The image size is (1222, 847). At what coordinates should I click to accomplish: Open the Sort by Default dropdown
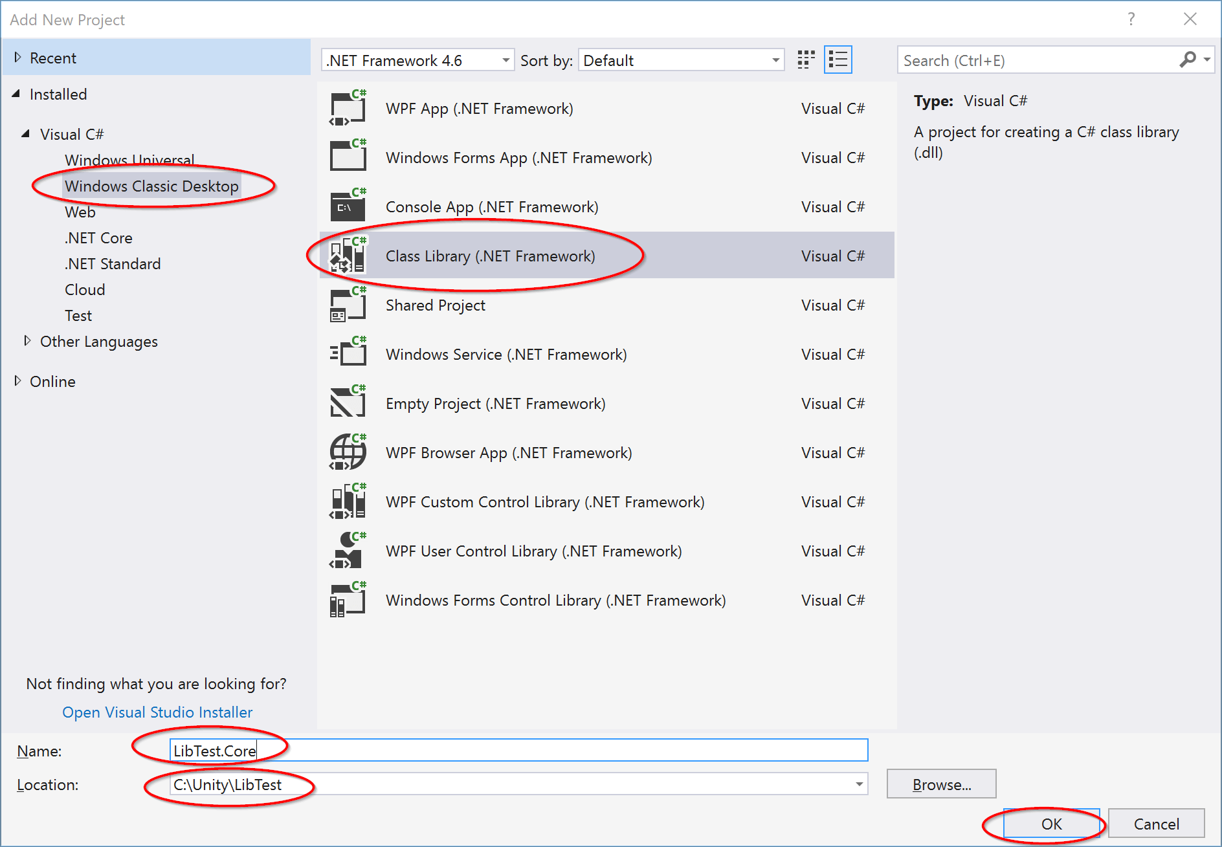(x=681, y=60)
